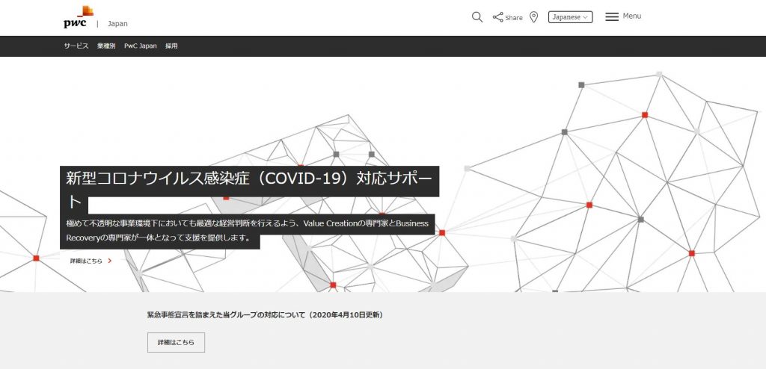Image resolution: width=766 pixels, height=369 pixels.
Task: Open the location pin icon
Action: point(534,17)
